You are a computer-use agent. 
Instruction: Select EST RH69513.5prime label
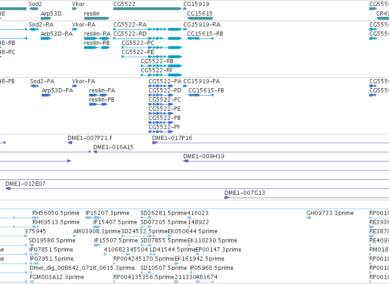pyautogui.click(x=56, y=222)
